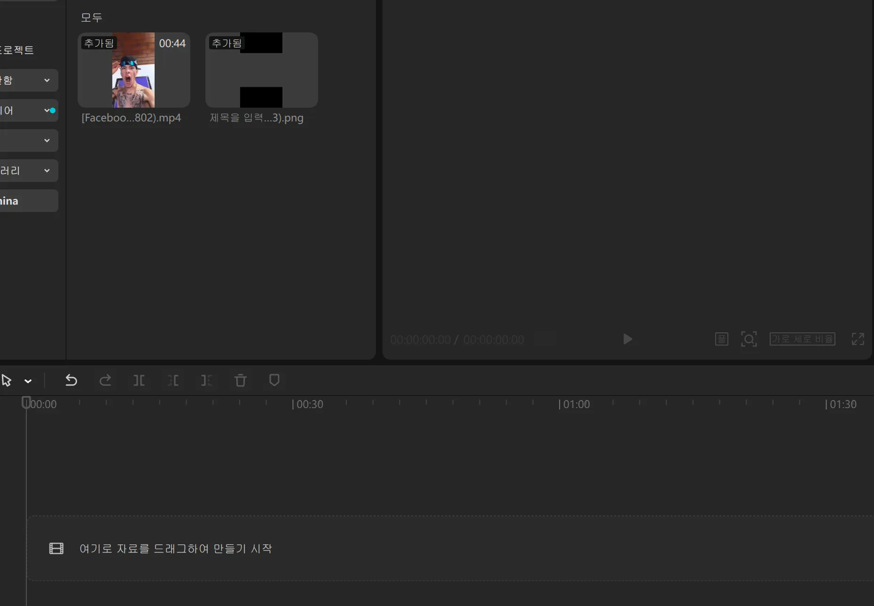The width and height of the screenshot is (874, 606).
Task: Click the arrow selection tool
Action: point(7,380)
